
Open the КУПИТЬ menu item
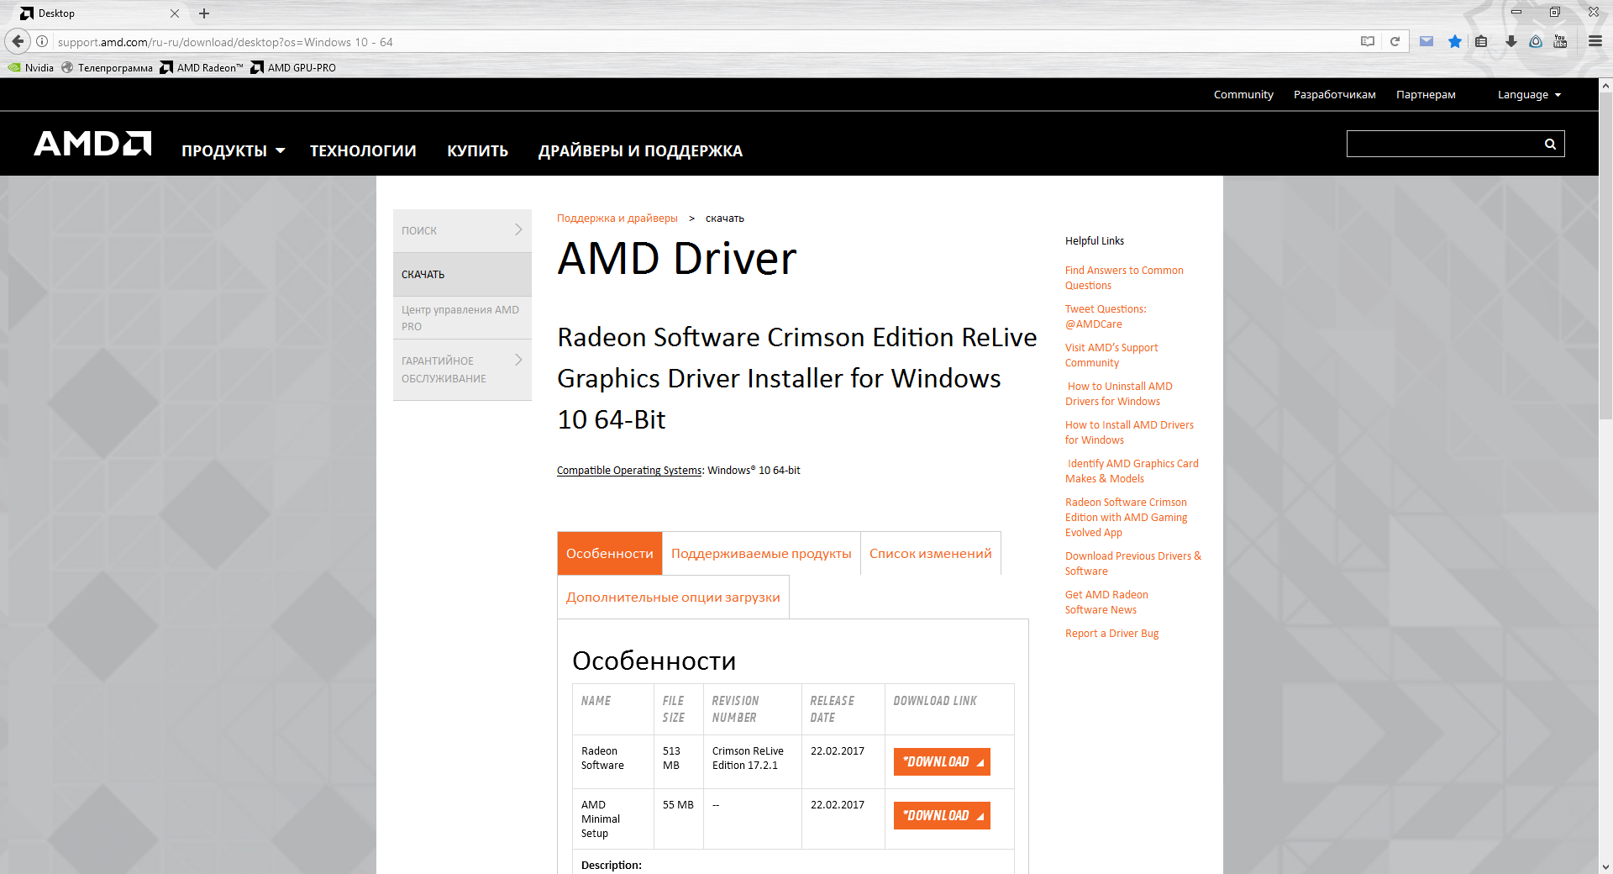[x=477, y=151]
